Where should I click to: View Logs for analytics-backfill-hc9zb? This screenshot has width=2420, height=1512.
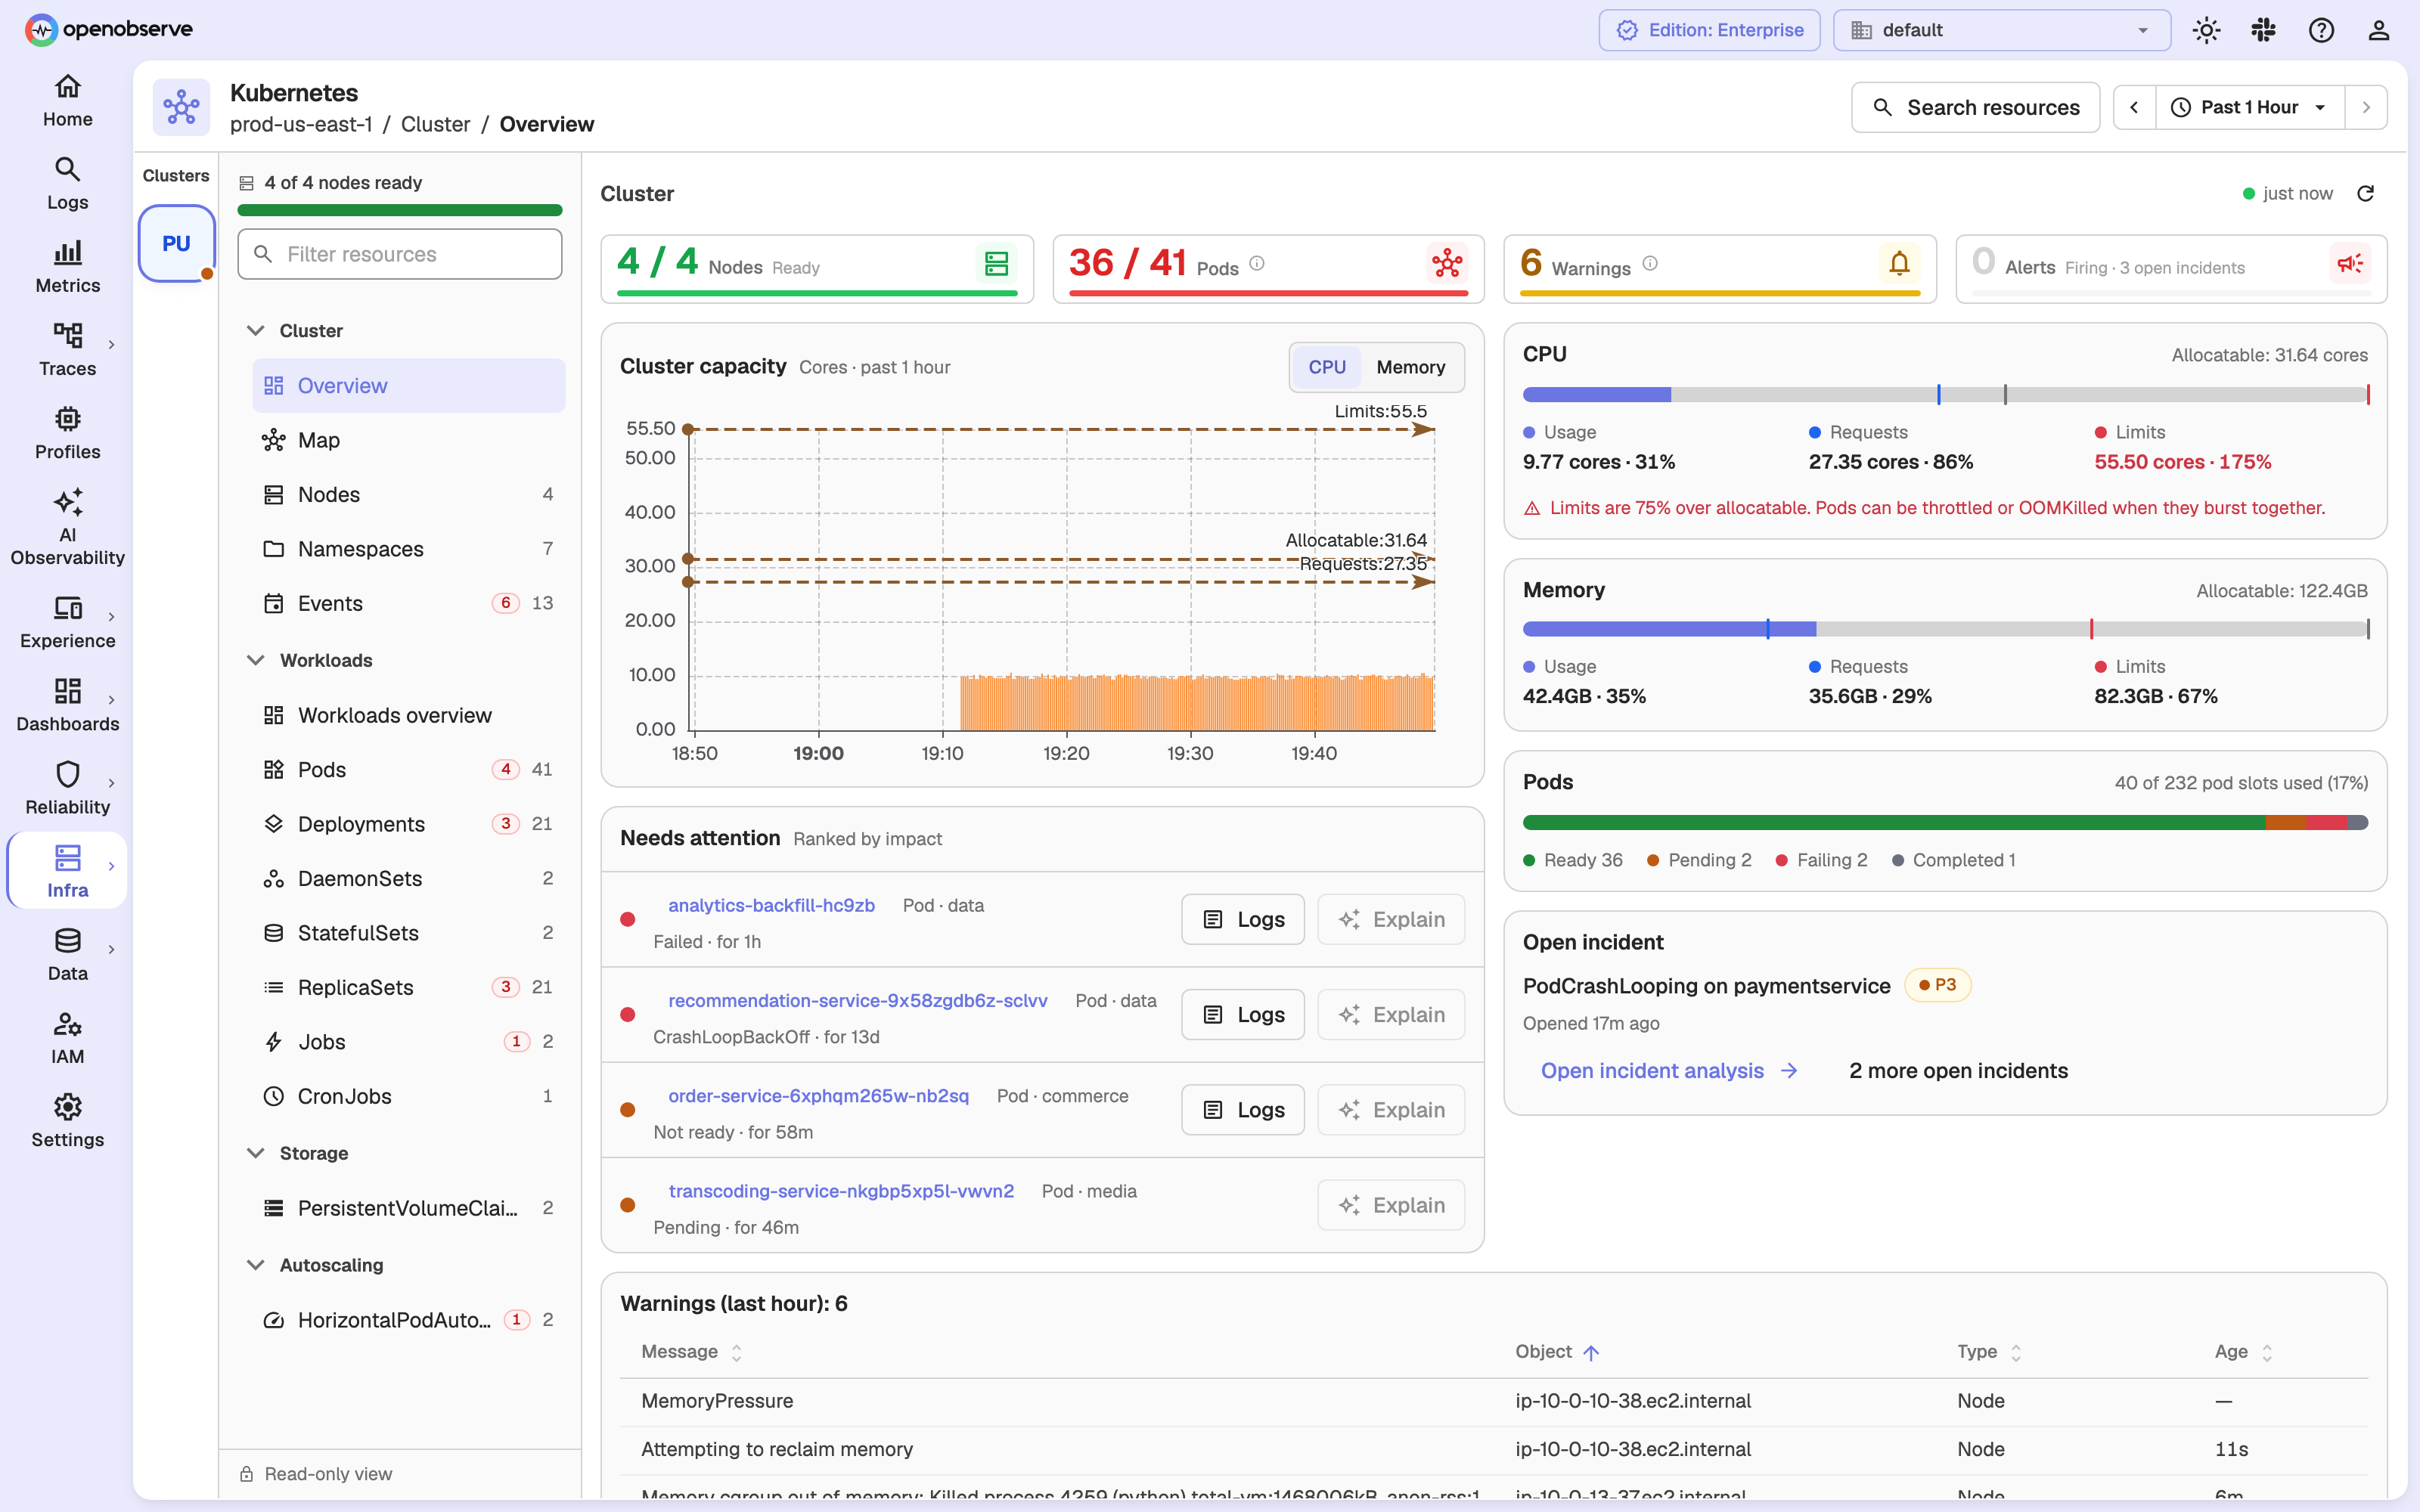point(1242,919)
